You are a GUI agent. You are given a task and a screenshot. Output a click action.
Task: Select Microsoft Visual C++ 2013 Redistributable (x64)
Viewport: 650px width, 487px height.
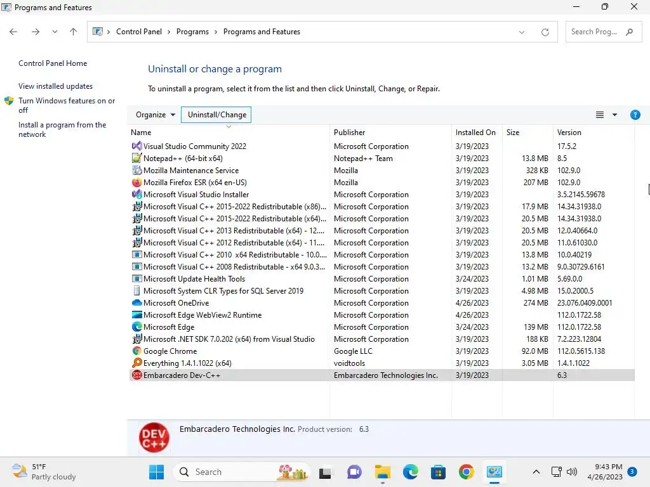381,231
